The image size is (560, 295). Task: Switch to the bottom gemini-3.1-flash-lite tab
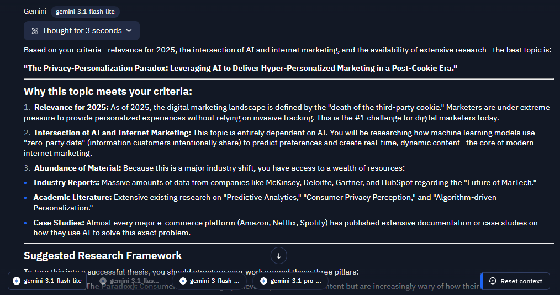tap(47, 281)
